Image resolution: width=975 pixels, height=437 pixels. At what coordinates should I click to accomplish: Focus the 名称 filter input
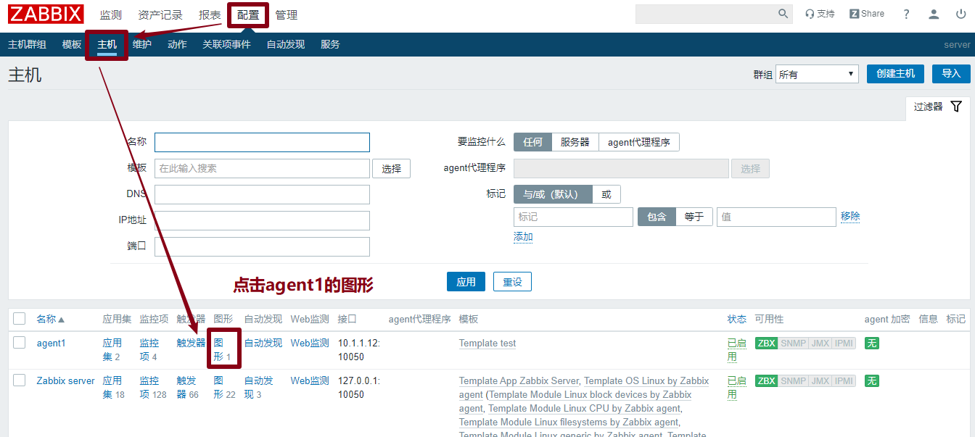[x=262, y=142]
